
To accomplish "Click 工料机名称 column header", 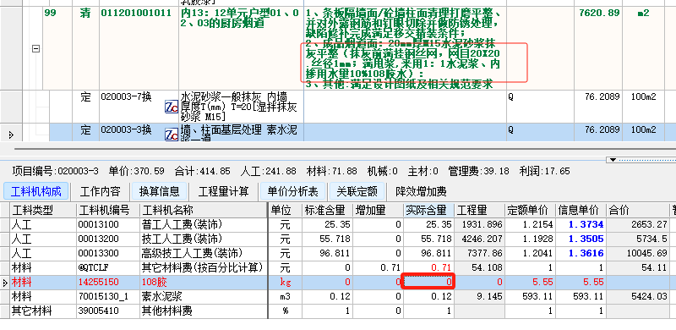I will coord(204,211).
